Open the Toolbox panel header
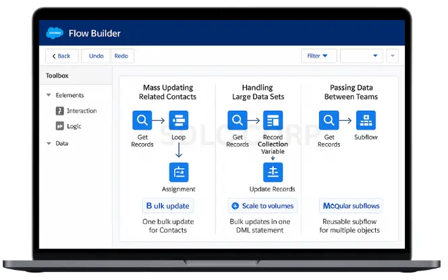 [76, 76]
